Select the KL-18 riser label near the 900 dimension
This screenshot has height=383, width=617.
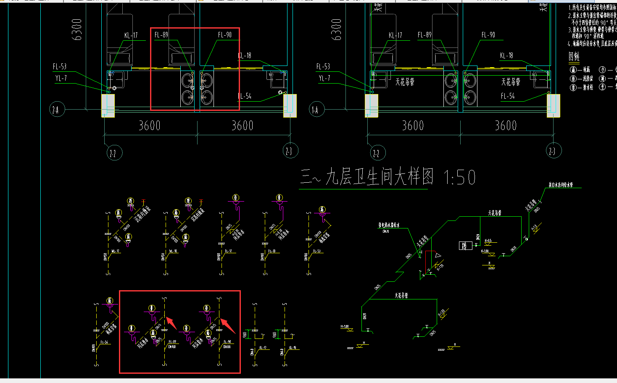pyautogui.click(x=293, y=348)
